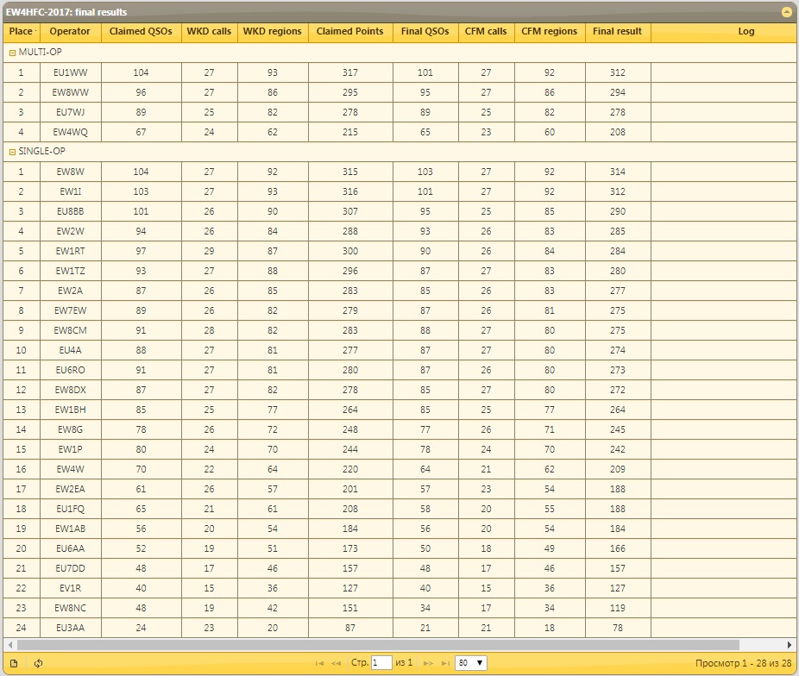
Task: Open the rows-per-page dropdown
Action: coord(471,663)
